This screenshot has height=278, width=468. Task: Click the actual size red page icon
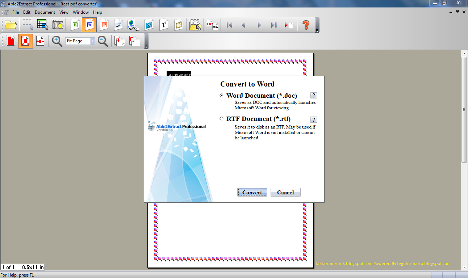(x=11, y=41)
